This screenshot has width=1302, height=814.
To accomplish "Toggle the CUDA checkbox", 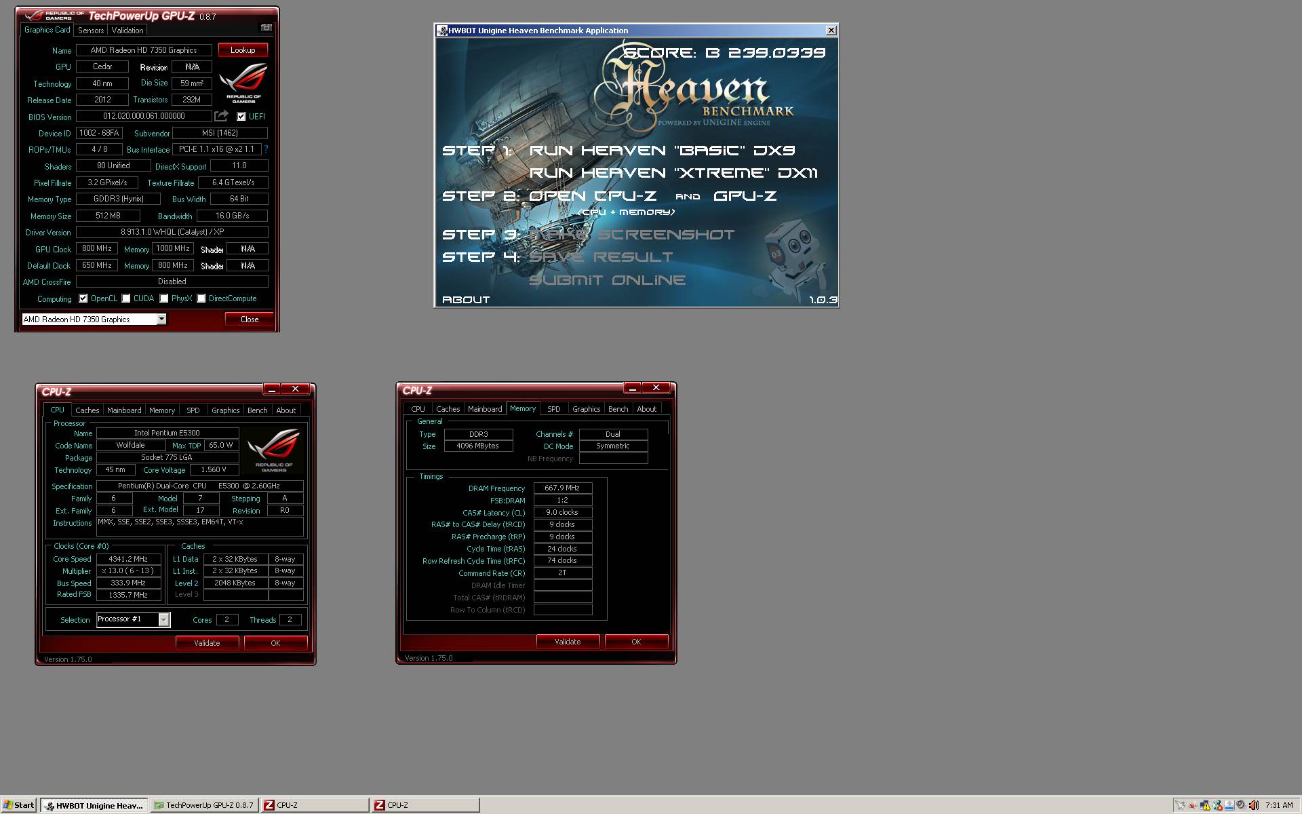I will 126,298.
